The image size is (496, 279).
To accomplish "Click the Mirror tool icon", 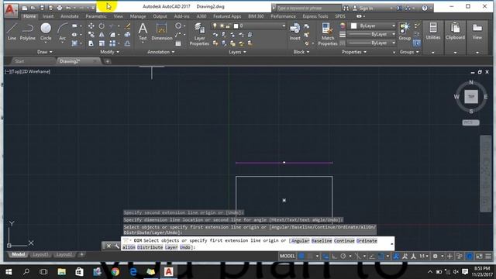I will pyautogui.click(x=102, y=35).
